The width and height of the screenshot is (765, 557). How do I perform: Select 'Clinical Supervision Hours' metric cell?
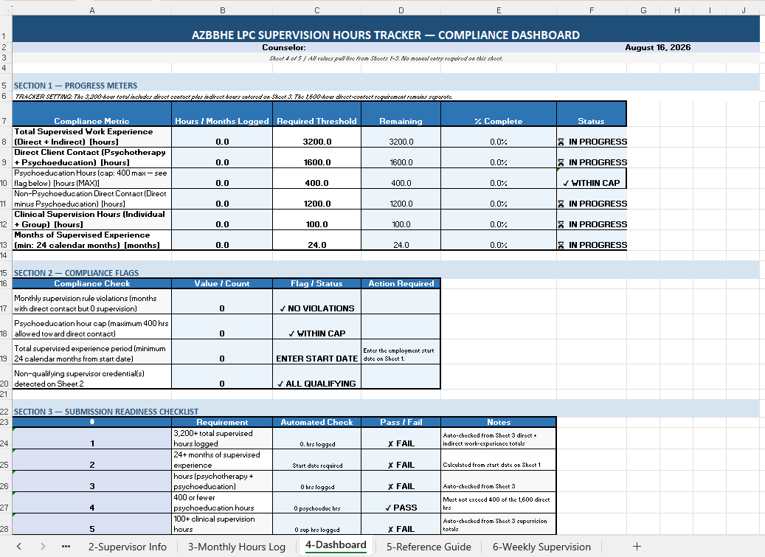[91, 220]
